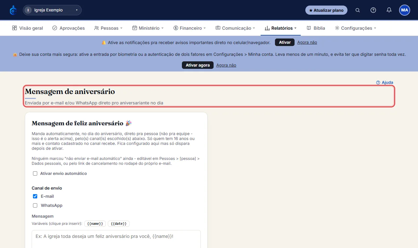Click the party popper emoji icon
Screen dimensions: 418x248
[x=129, y=123]
